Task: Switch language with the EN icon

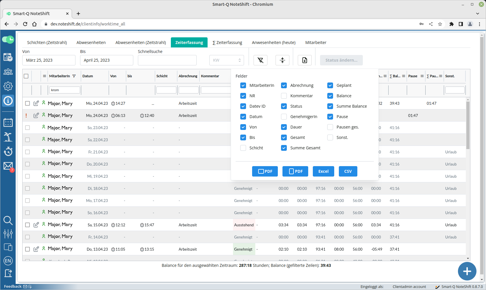Action: click(x=8, y=261)
